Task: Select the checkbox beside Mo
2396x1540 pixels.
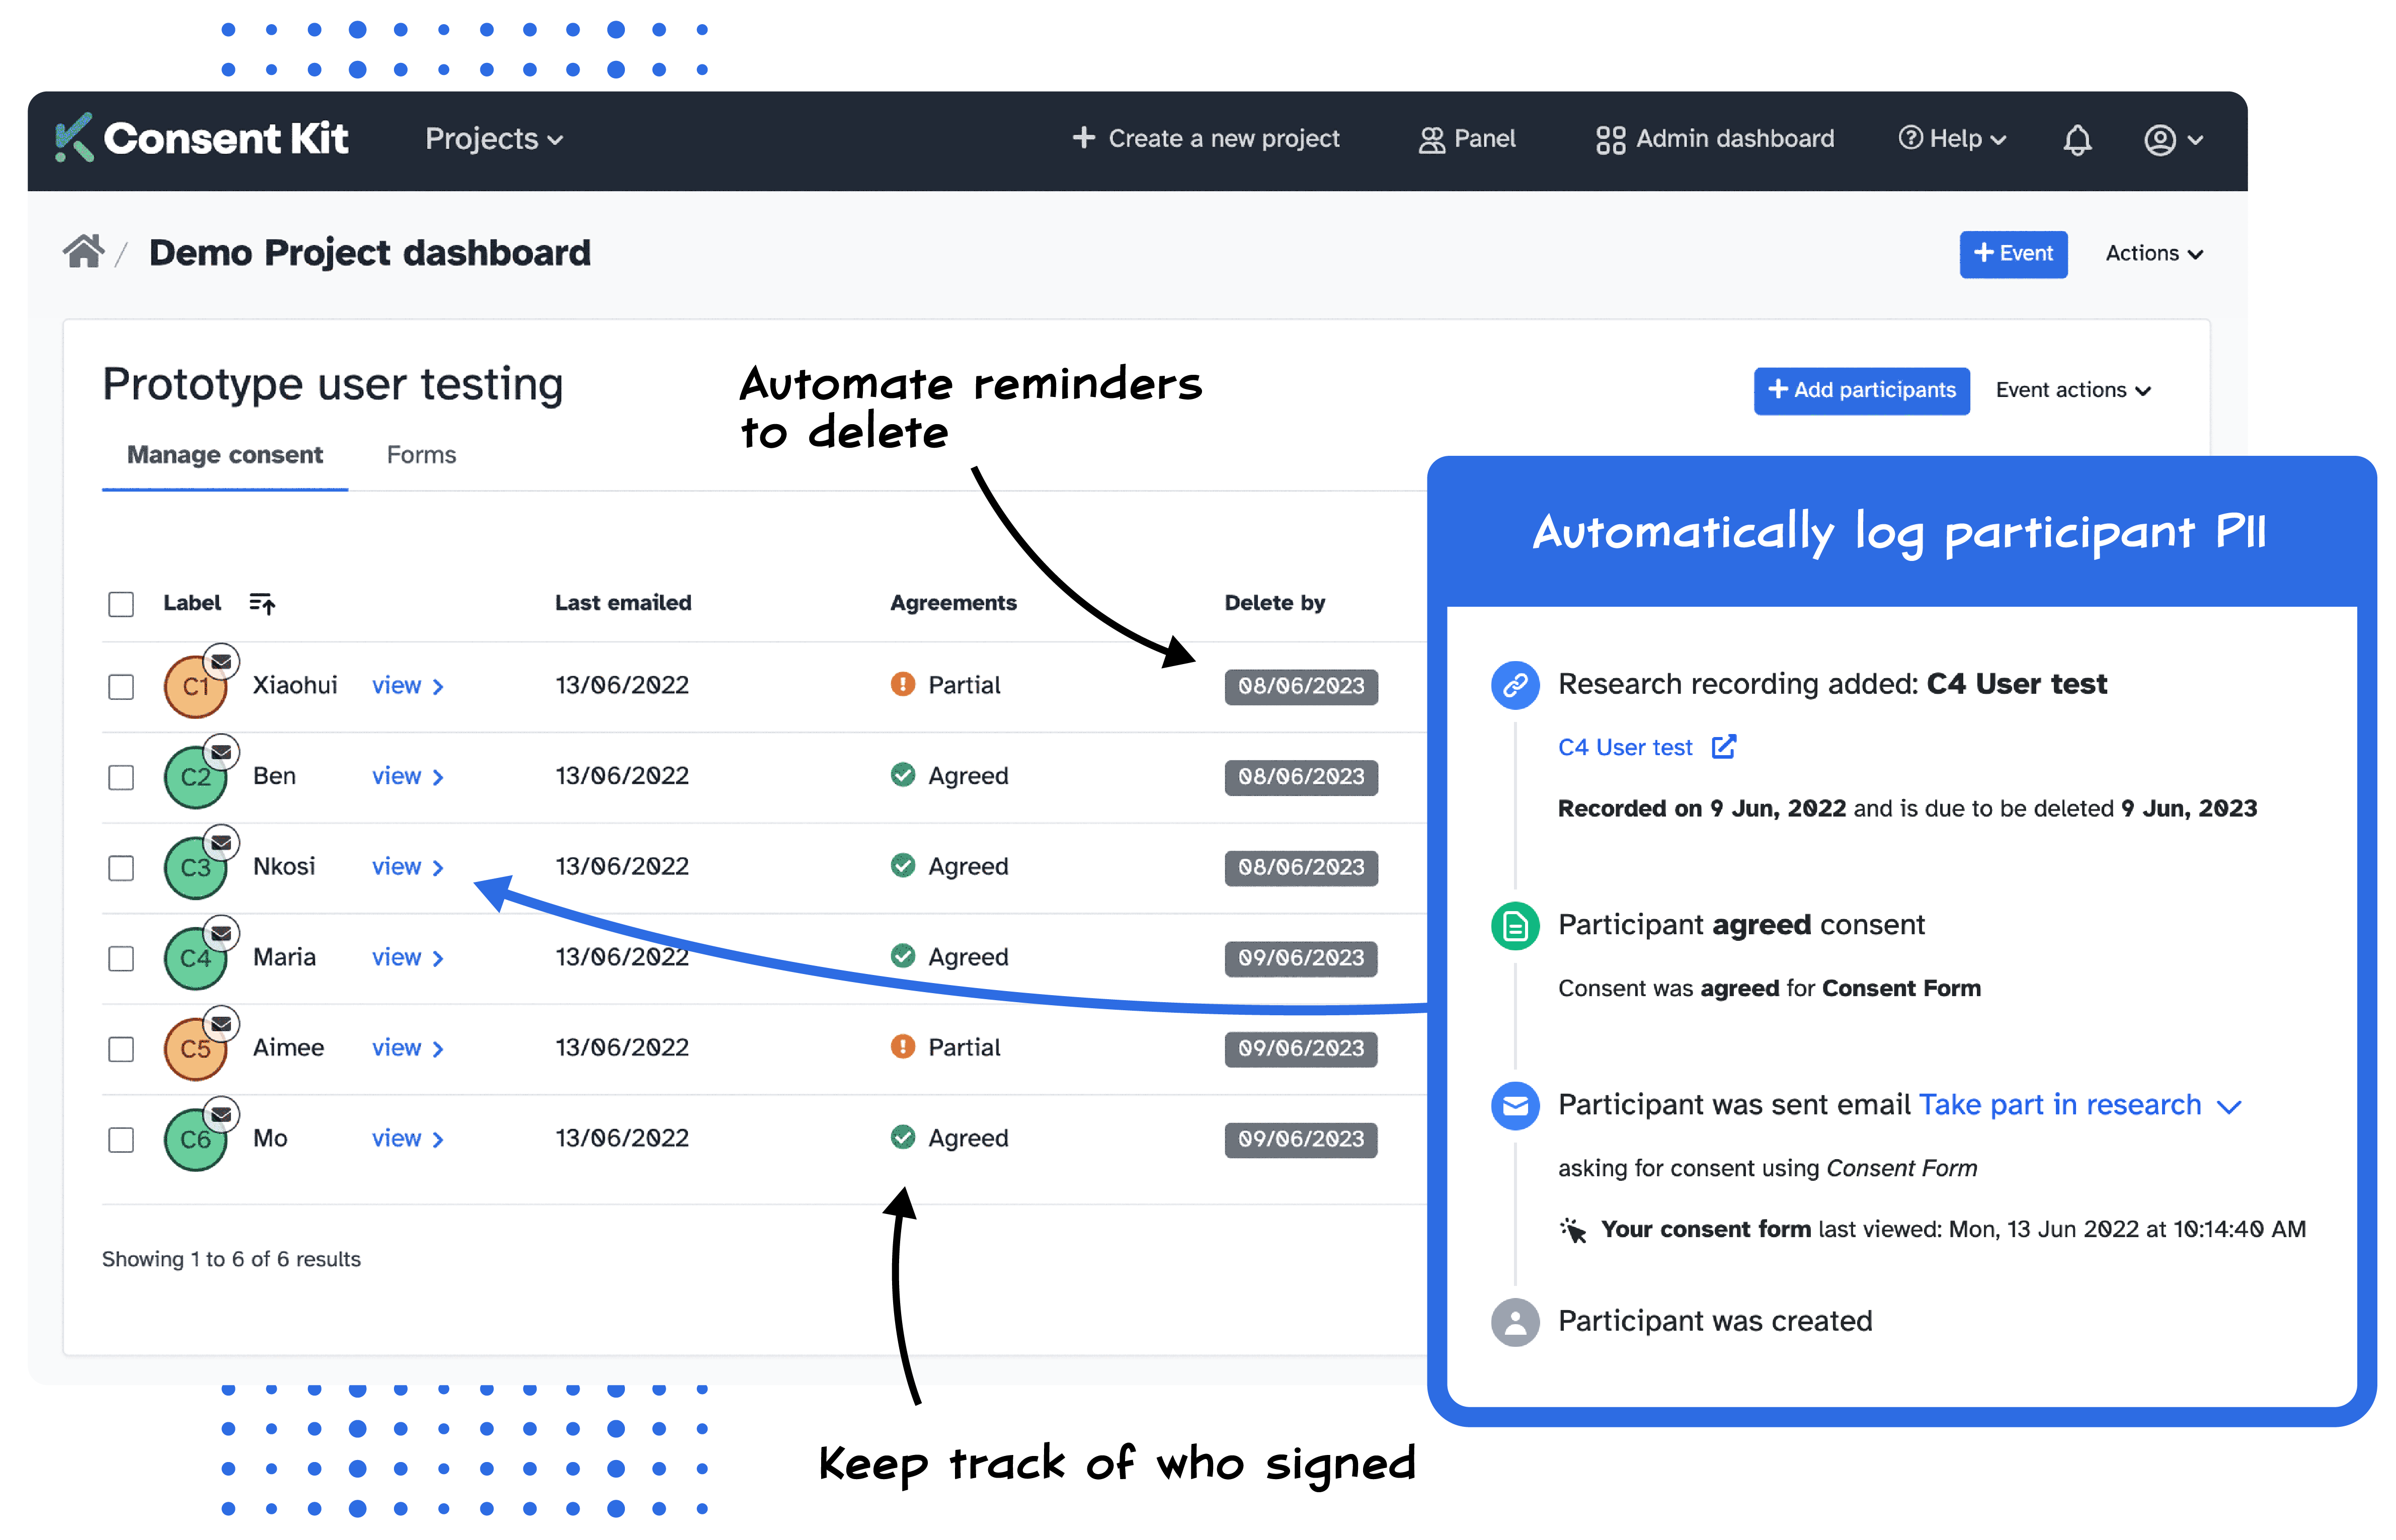Action: (x=121, y=1140)
